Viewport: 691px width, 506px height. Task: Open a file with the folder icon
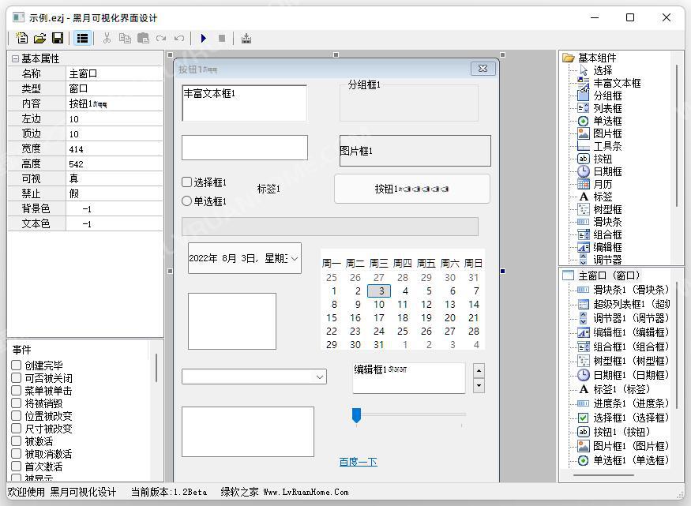tap(39, 38)
